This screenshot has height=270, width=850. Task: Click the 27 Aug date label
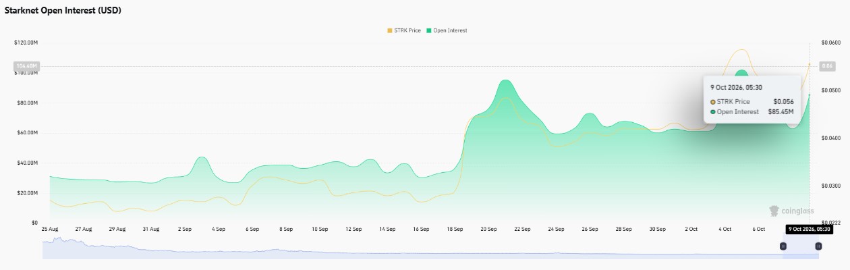pos(84,230)
